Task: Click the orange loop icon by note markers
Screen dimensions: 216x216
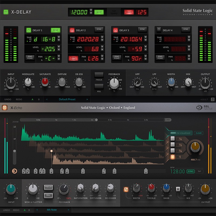Action: [x=15, y=171]
